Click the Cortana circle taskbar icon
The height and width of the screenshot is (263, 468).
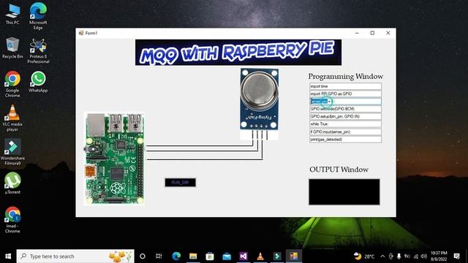click(x=143, y=256)
